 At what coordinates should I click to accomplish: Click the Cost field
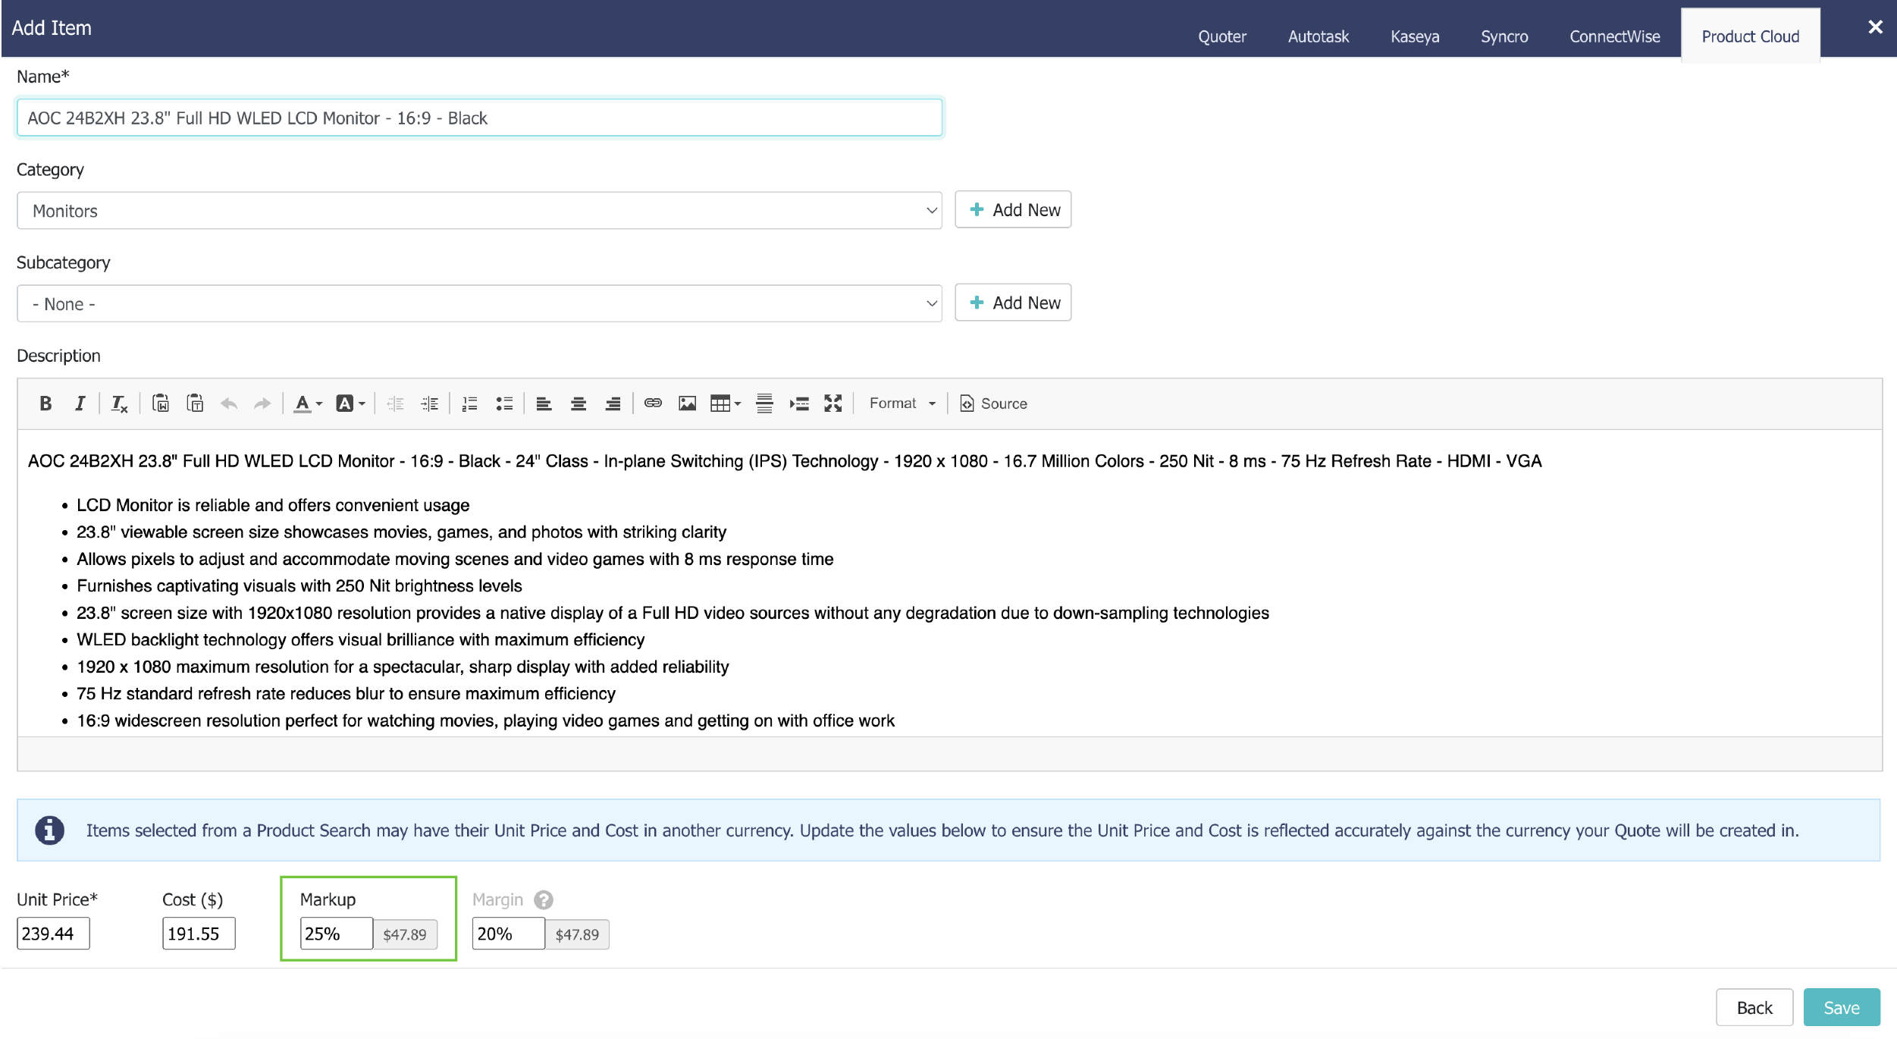pyautogui.click(x=199, y=934)
